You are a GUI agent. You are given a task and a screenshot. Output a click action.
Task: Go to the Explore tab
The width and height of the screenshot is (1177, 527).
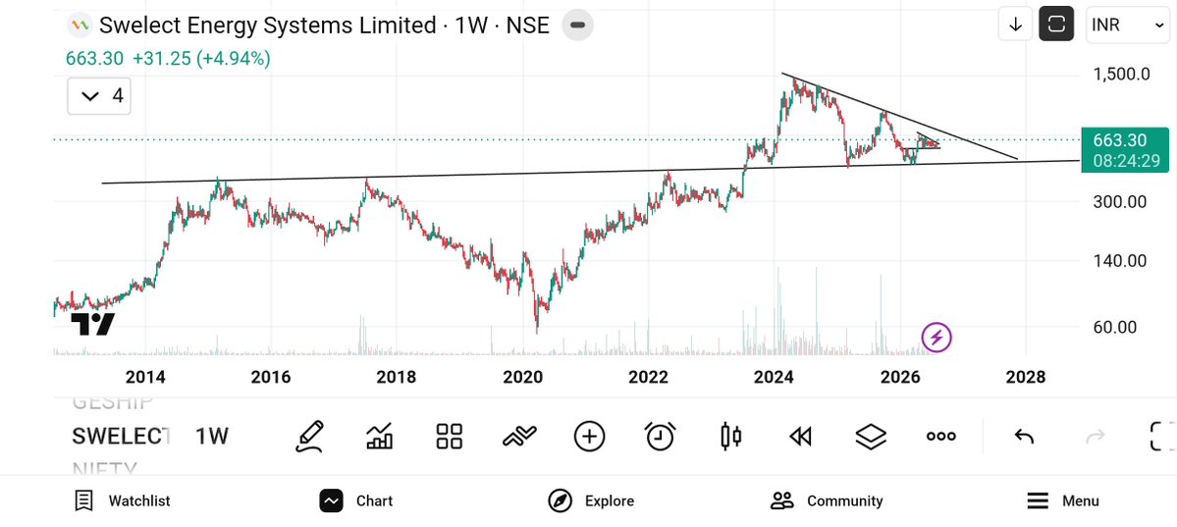point(591,501)
